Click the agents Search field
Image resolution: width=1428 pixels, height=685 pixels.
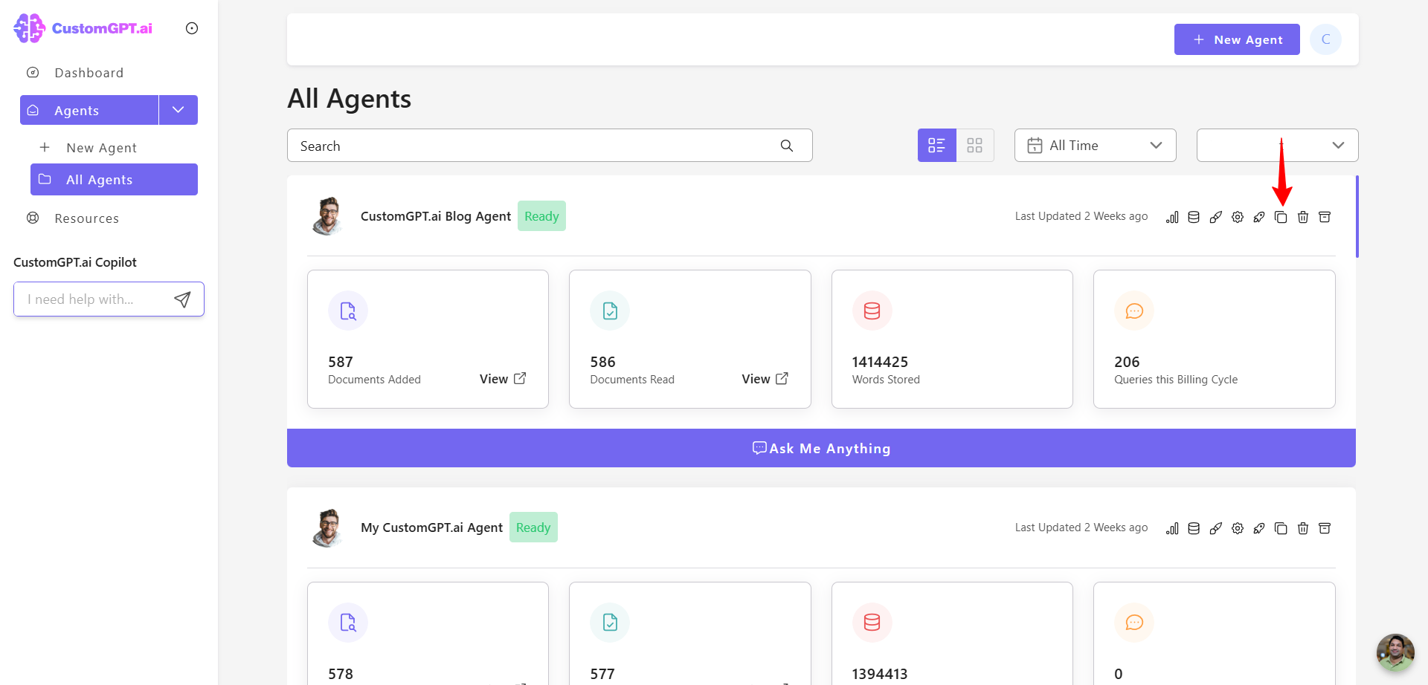pyautogui.click(x=550, y=146)
